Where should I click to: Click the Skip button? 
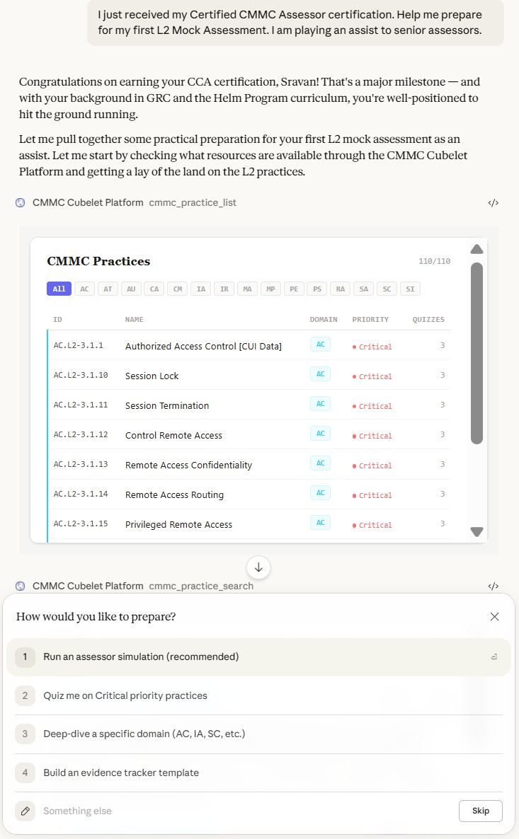tap(481, 811)
